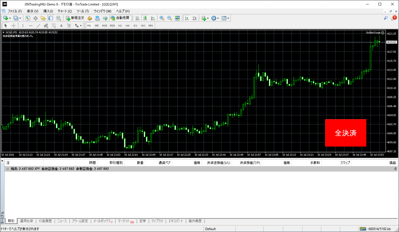Toggle the Terminal panel toolbar icon

[x=51, y=18]
